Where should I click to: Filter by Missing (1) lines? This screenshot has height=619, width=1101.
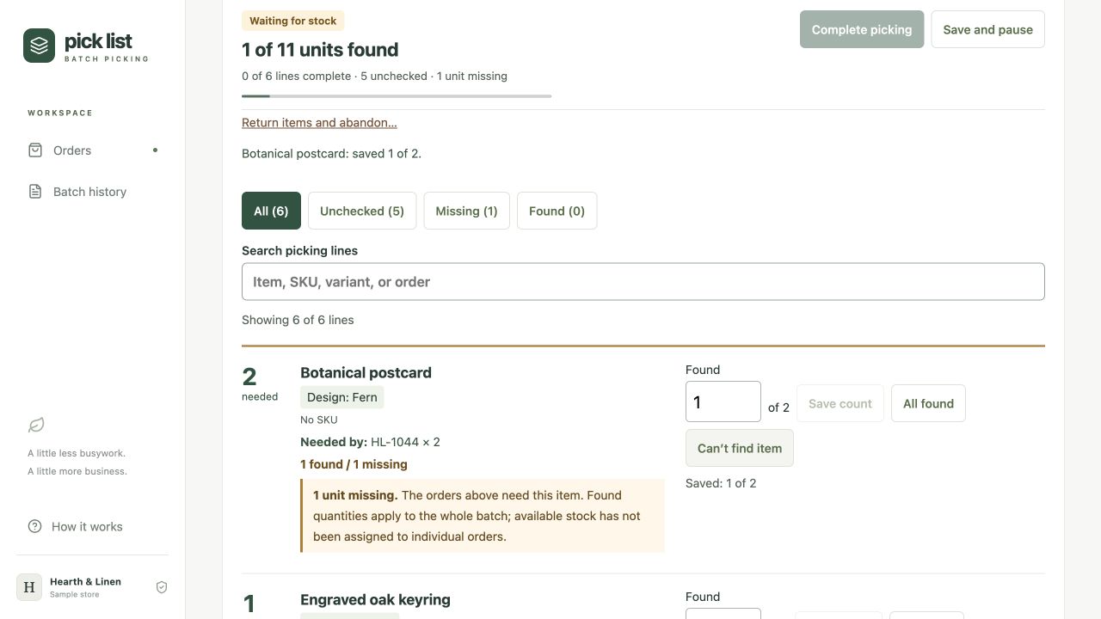[x=466, y=211]
